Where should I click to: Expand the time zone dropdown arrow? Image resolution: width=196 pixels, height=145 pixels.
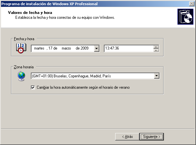pyautogui.click(x=157, y=76)
